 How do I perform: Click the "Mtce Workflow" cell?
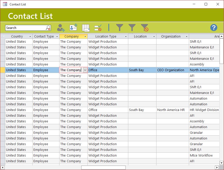(x=204, y=156)
